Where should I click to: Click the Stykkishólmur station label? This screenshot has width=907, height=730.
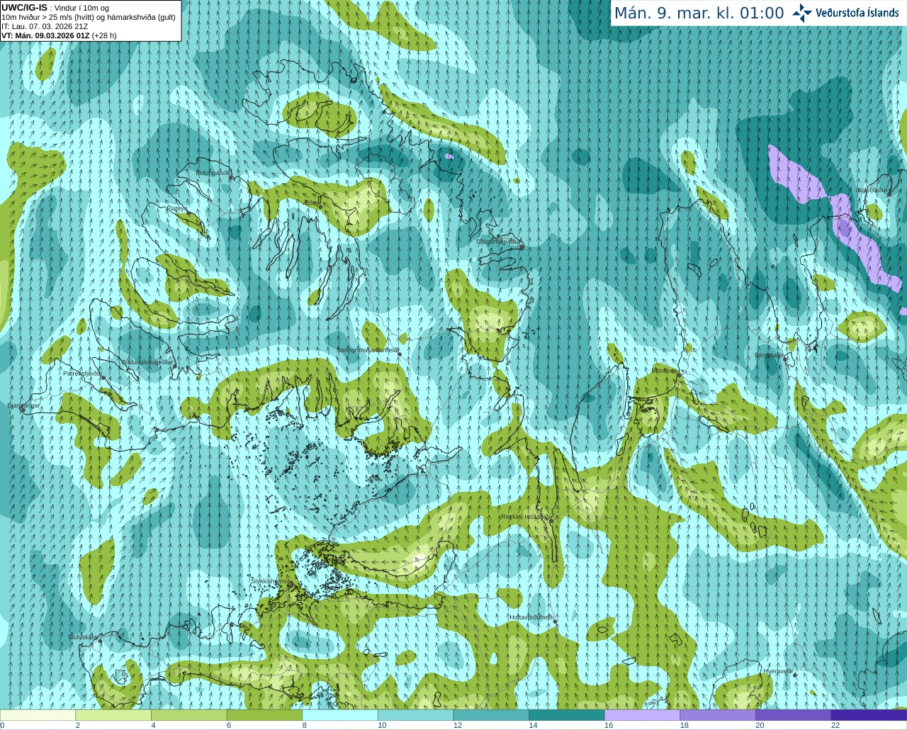pos(271,581)
